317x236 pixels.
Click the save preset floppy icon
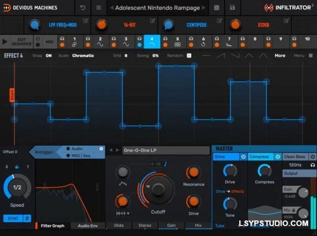(232, 7)
